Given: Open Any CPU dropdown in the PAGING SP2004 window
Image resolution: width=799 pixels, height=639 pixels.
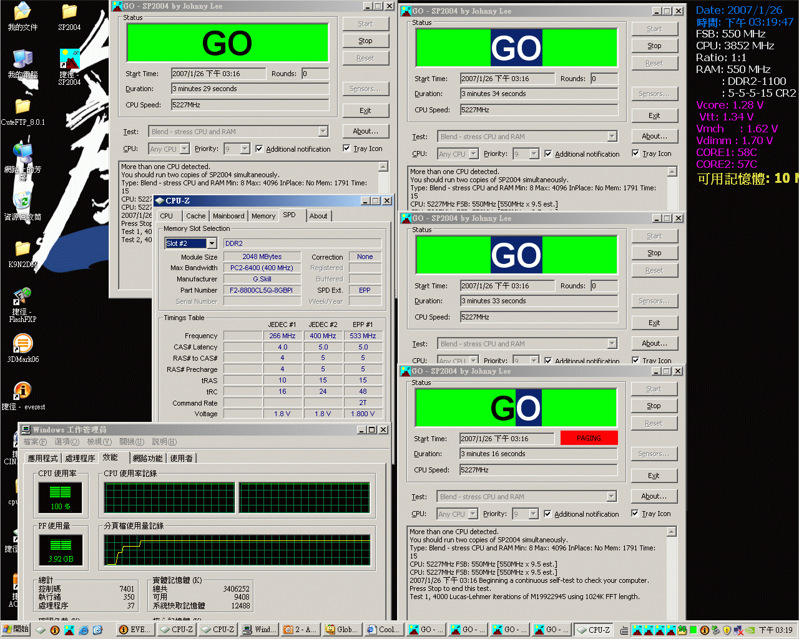Looking at the screenshot, I should pyautogui.click(x=473, y=514).
